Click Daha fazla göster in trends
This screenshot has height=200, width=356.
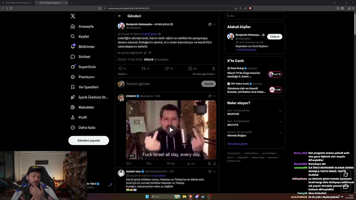(238, 144)
